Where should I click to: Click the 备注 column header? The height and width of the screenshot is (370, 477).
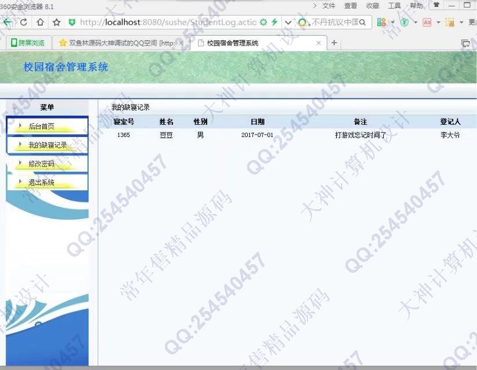[361, 122]
